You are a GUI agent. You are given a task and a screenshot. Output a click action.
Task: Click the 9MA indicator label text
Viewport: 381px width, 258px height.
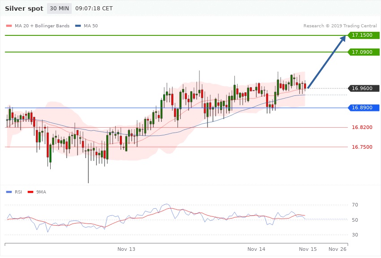click(x=40, y=192)
